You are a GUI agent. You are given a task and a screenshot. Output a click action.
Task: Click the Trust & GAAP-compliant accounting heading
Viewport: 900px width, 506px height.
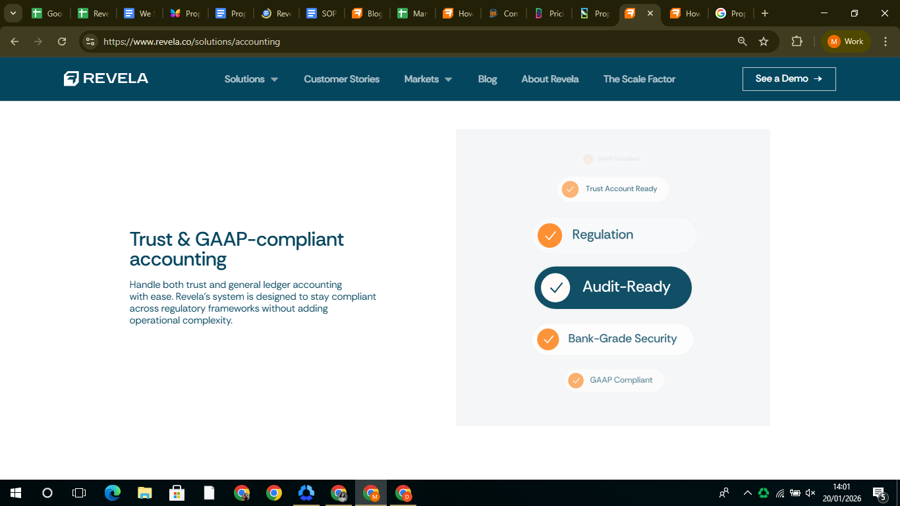(x=237, y=249)
